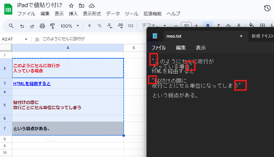274x157 pixels.
Task: Open Notepad 編集 menu
Action: (x=181, y=48)
